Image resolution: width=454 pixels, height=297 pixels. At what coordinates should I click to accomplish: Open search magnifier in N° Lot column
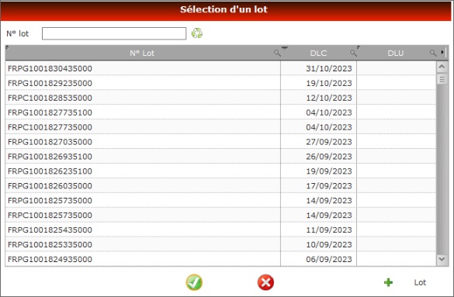click(x=277, y=53)
